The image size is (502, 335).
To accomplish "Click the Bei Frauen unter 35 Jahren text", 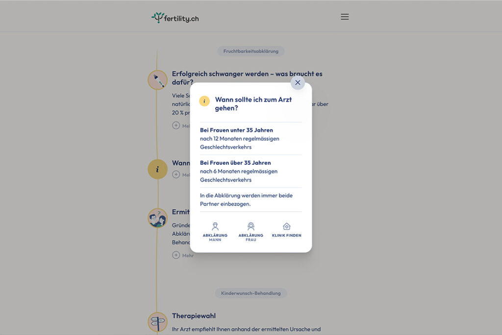I will click(x=236, y=130).
